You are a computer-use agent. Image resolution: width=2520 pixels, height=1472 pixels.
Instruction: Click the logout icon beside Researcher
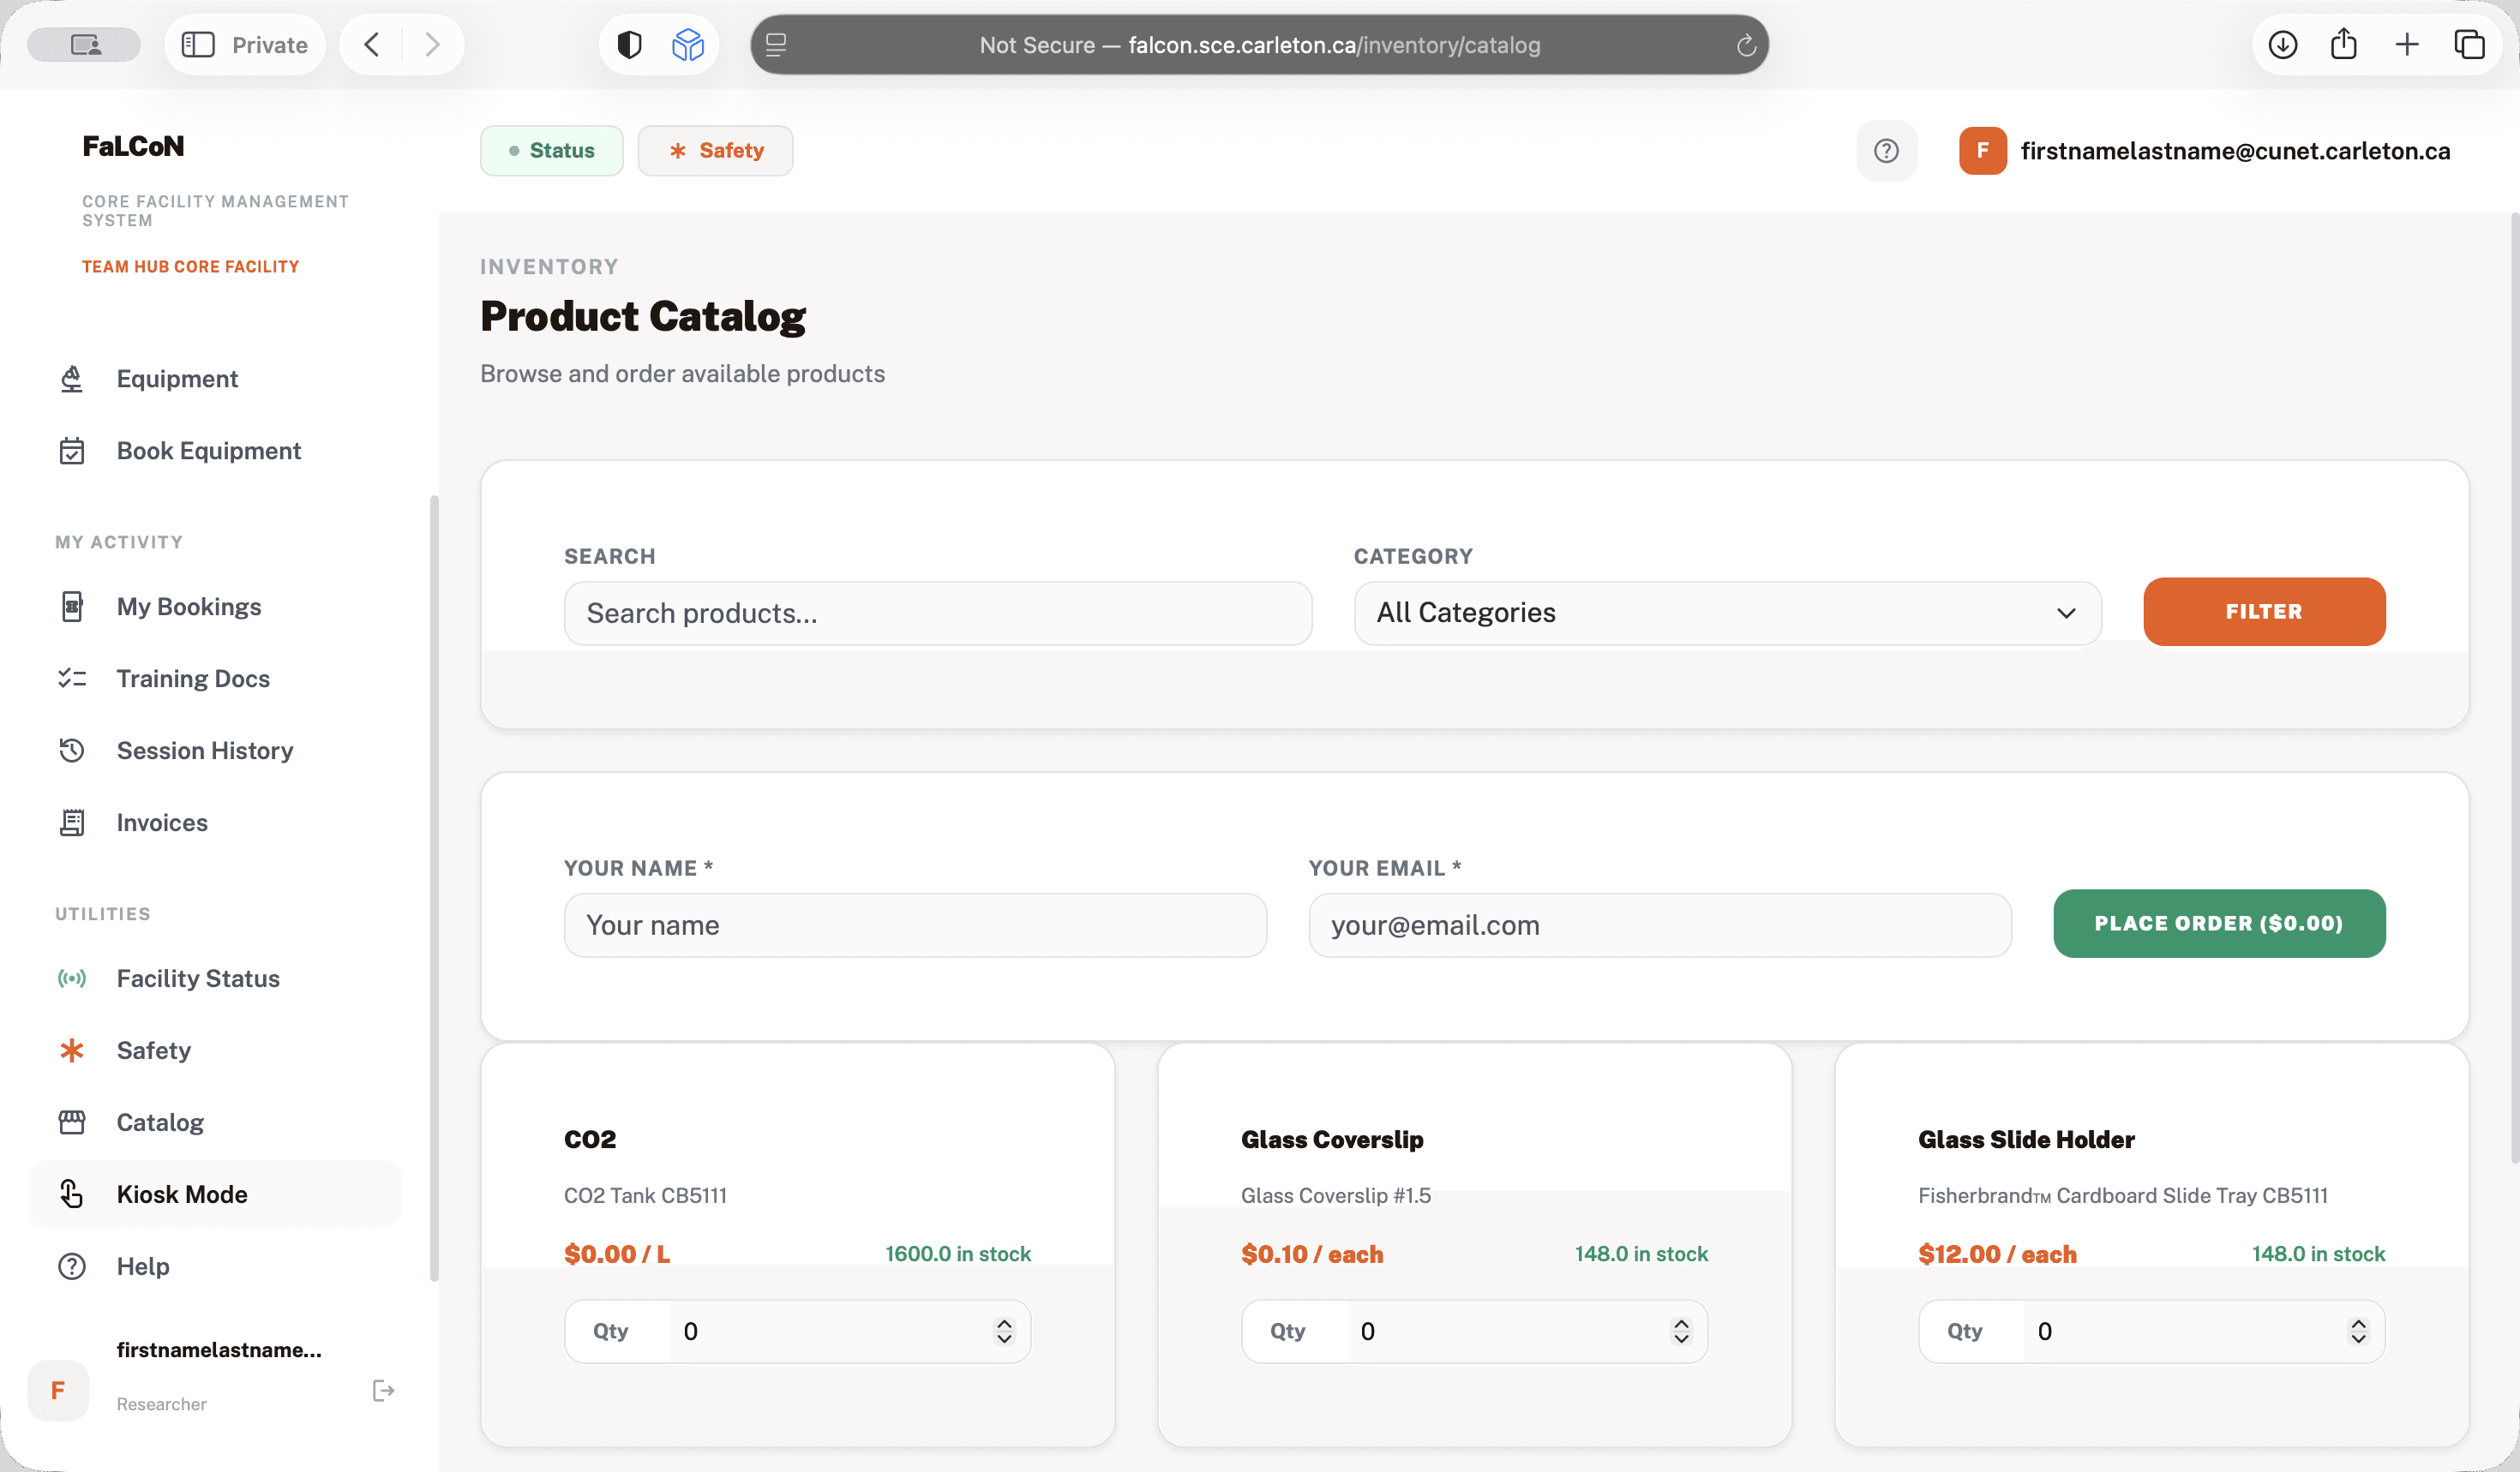[383, 1391]
